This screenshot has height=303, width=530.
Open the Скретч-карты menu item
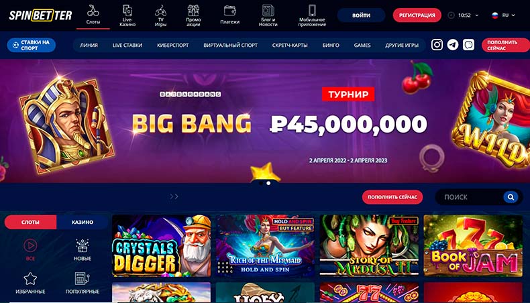[290, 45]
